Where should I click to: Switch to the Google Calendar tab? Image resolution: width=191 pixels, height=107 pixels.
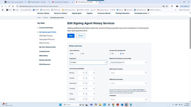39,2
